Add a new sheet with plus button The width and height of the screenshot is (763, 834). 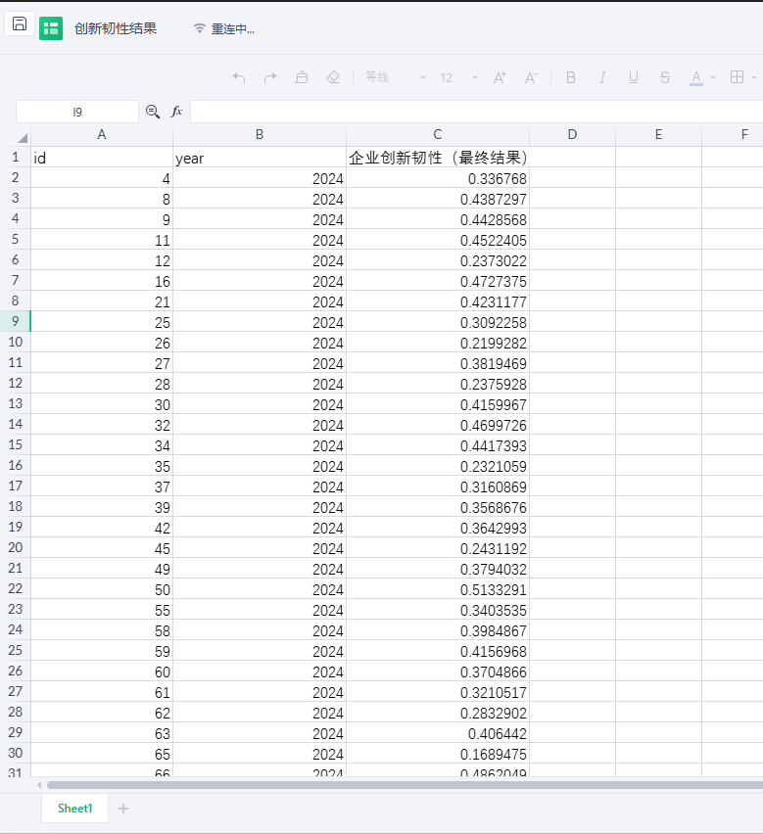123,809
